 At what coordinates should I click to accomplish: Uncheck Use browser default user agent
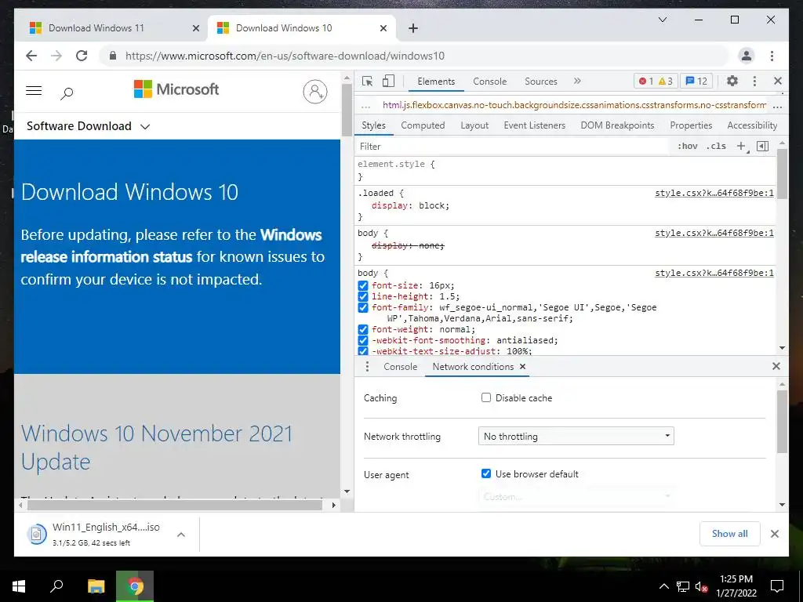pyautogui.click(x=486, y=473)
